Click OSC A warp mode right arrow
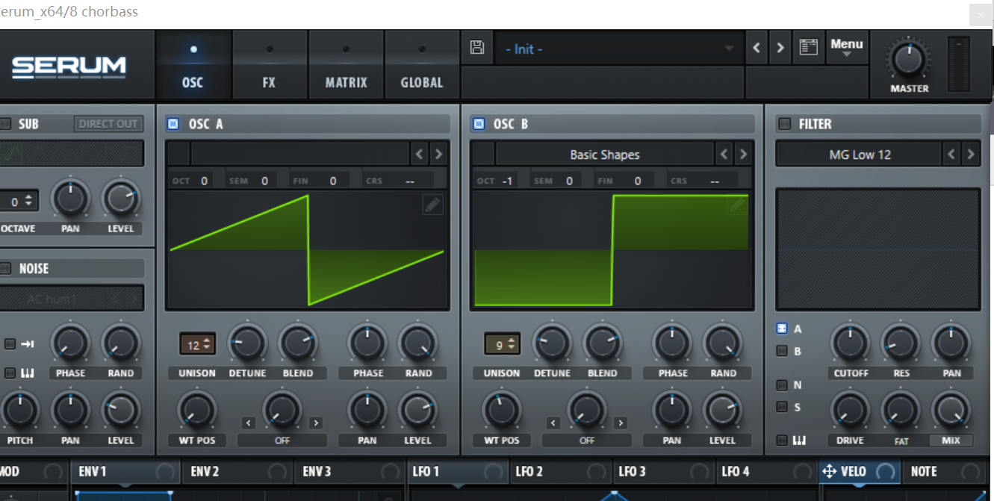The image size is (994, 501). [x=316, y=423]
